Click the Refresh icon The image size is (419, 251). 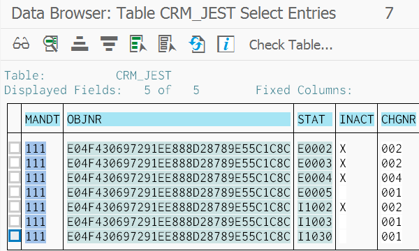pyautogui.click(x=197, y=44)
